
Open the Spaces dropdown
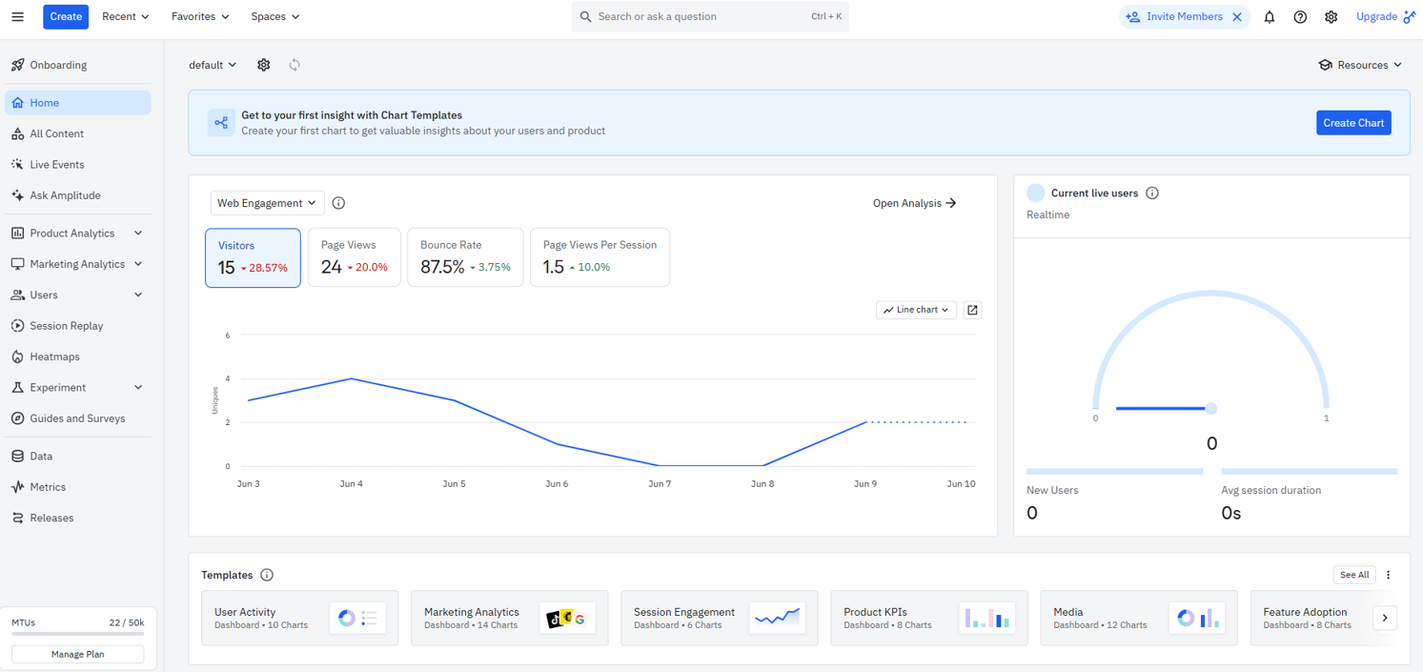[275, 16]
